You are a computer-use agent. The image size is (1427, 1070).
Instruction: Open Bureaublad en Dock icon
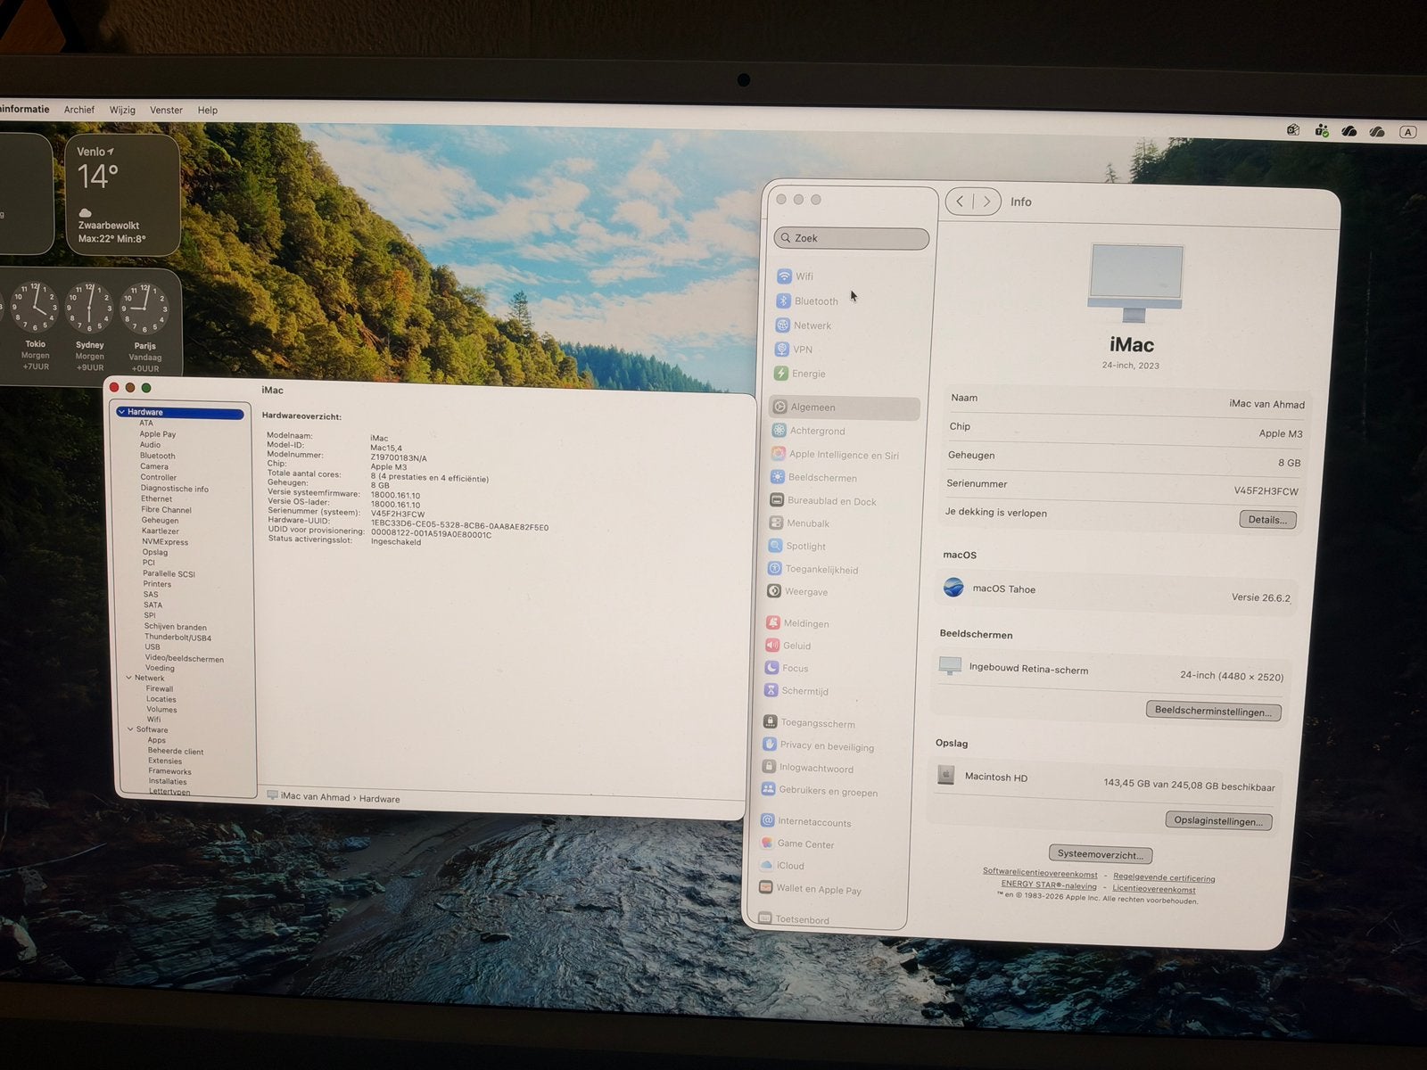(x=777, y=501)
